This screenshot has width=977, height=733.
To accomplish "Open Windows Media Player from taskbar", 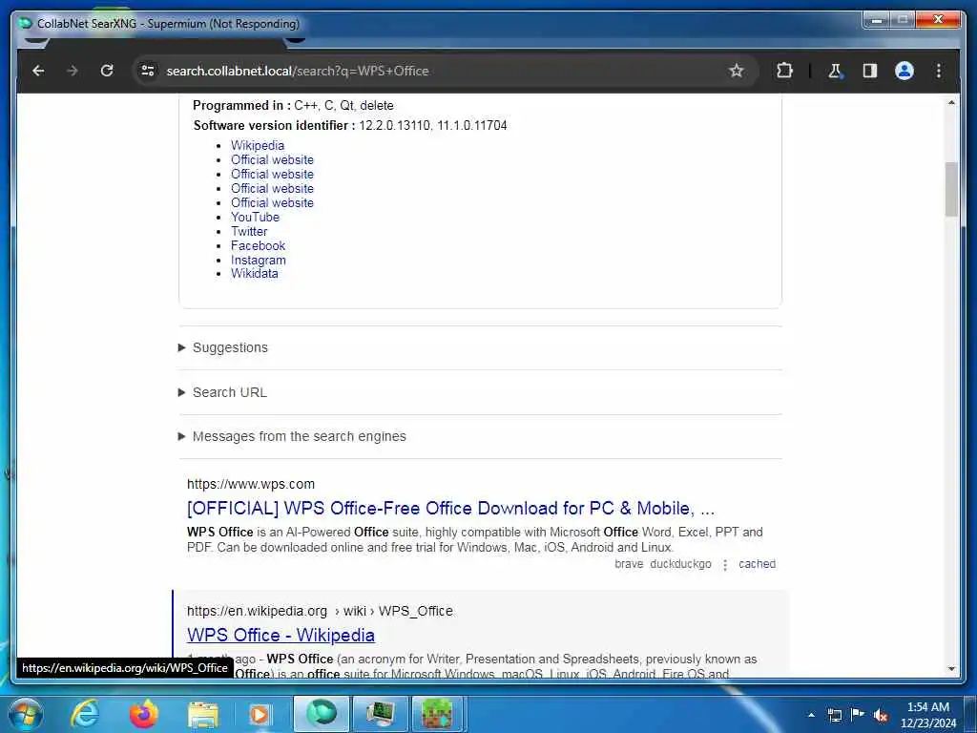I will click(x=259, y=715).
